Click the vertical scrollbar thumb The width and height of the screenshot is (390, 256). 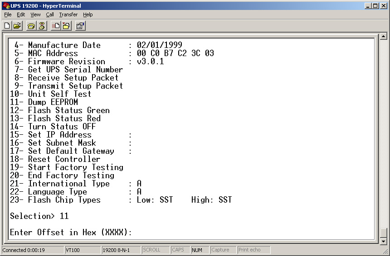tap(384, 232)
